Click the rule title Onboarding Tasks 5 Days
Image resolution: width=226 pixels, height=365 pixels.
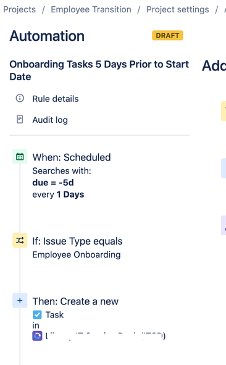(x=99, y=70)
